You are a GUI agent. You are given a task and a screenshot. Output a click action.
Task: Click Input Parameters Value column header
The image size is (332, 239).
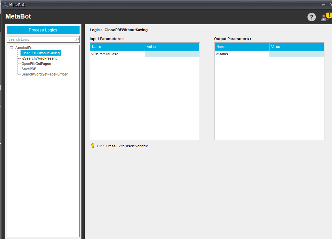point(172,47)
